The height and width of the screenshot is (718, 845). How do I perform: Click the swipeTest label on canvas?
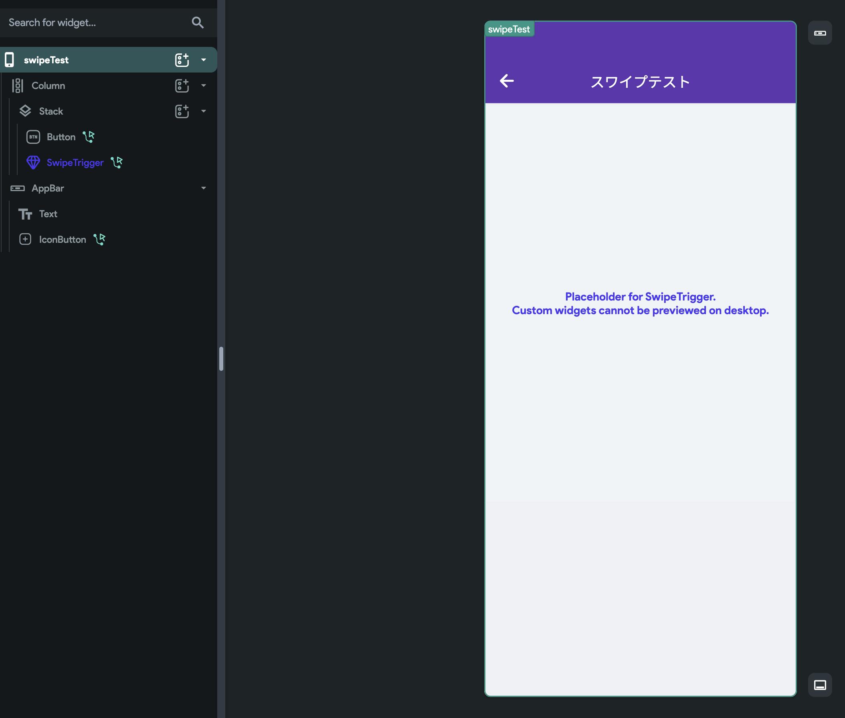coord(509,29)
